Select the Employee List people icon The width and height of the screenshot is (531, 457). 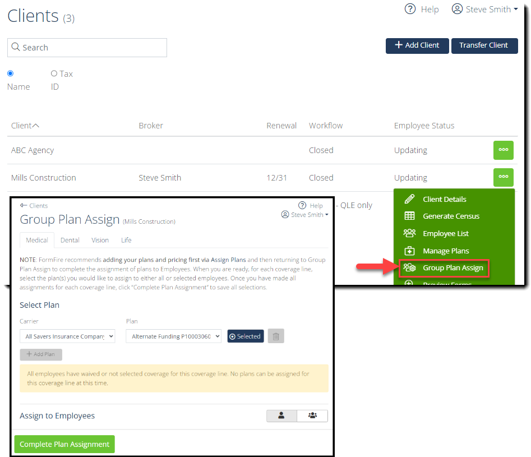[x=409, y=233]
